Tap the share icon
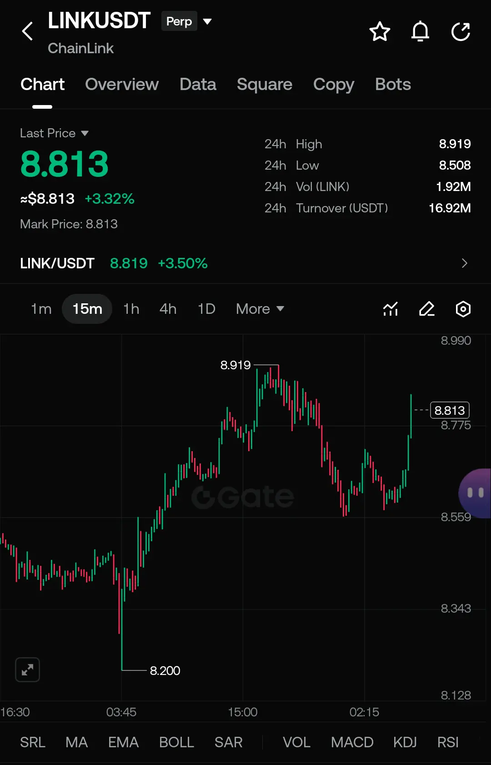This screenshot has width=491, height=765. click(461, 31)
